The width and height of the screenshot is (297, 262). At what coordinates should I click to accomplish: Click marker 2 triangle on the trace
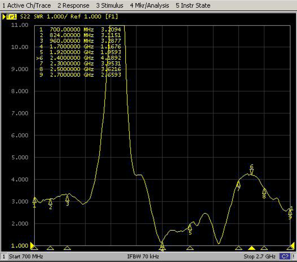(51, 201)
